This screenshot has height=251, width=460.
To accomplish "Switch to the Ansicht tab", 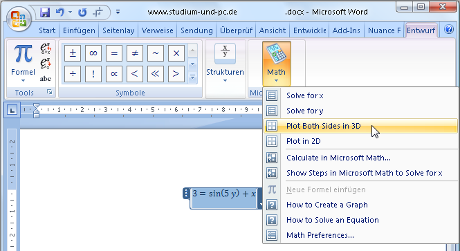I will 273,30.
